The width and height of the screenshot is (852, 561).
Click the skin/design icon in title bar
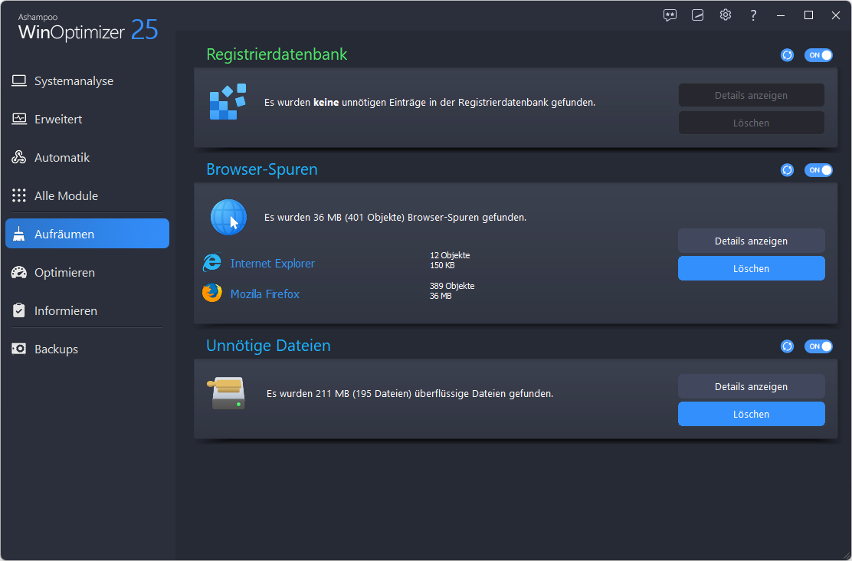pos(697,15)
